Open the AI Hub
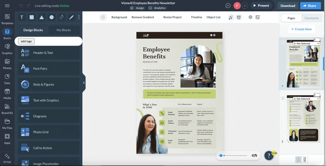326x166 pixels. 7,158
